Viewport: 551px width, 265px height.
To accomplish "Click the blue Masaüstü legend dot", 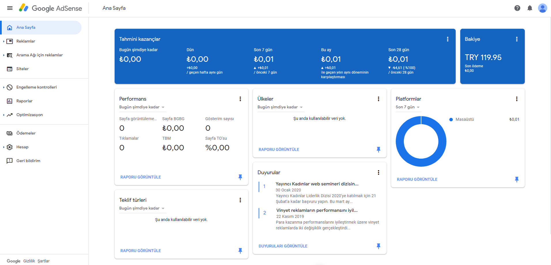I will coord(451,119).
